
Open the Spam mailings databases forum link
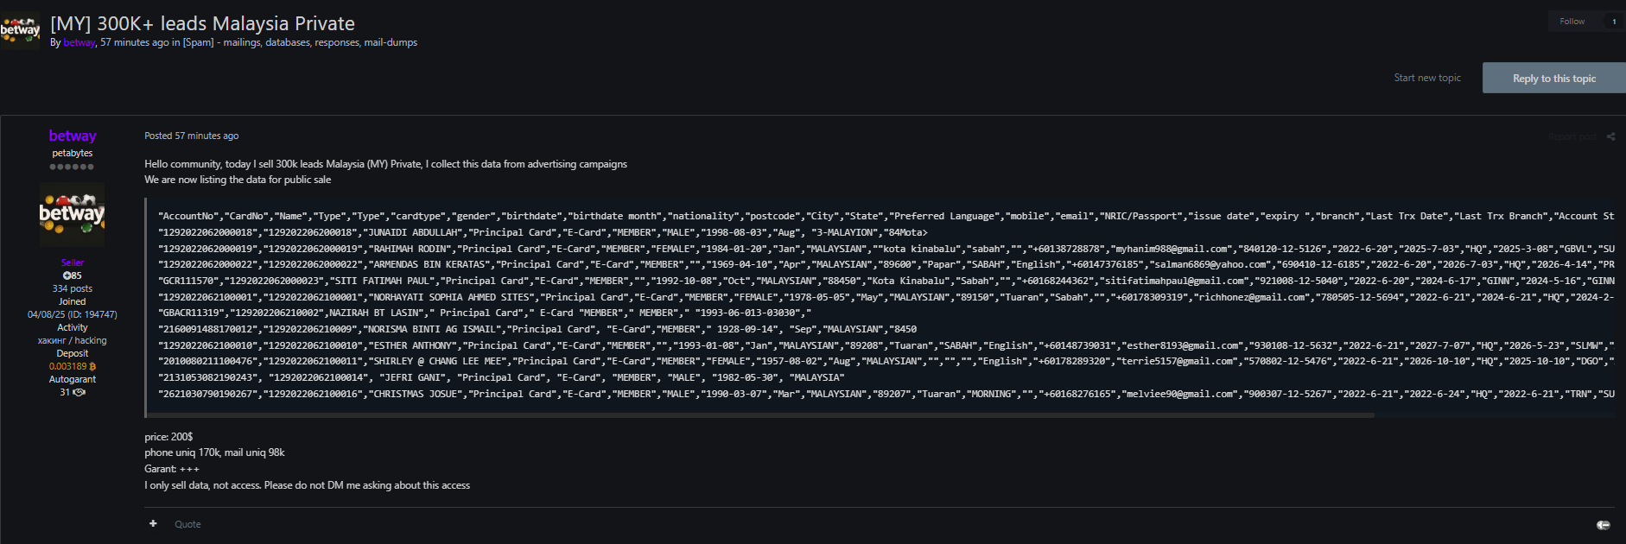point(300,42)
